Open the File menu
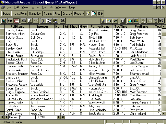 pos(9,7)
